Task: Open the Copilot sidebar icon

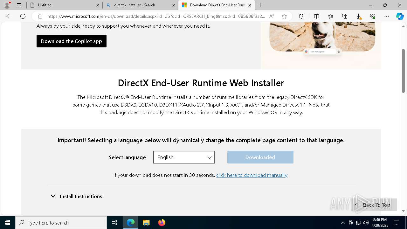Action: coord(400,16)
